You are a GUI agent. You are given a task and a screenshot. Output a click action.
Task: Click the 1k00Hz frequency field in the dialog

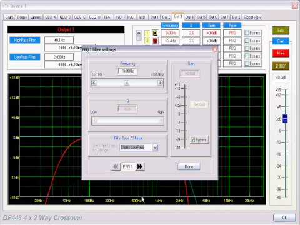127,71
